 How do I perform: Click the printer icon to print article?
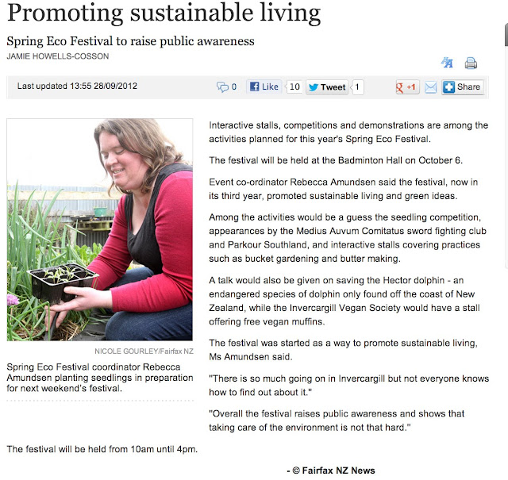471,63
